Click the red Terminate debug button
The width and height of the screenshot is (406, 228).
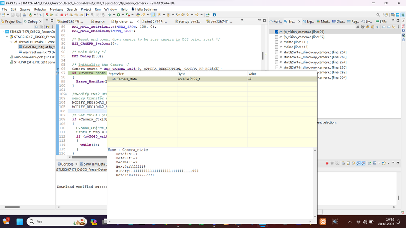[x=61, y=15]
